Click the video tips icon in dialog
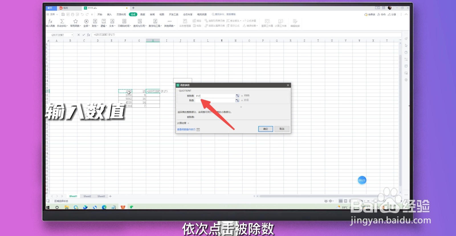 pos(198,130)
